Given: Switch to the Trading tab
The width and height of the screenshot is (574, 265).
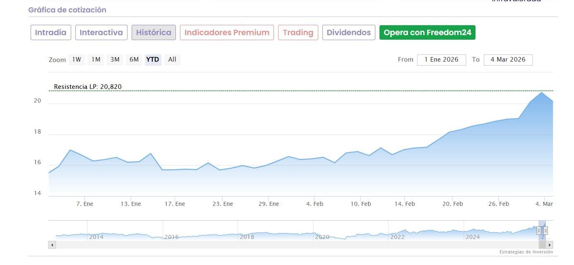Looking at the screenshot, I should coord(298,33).
